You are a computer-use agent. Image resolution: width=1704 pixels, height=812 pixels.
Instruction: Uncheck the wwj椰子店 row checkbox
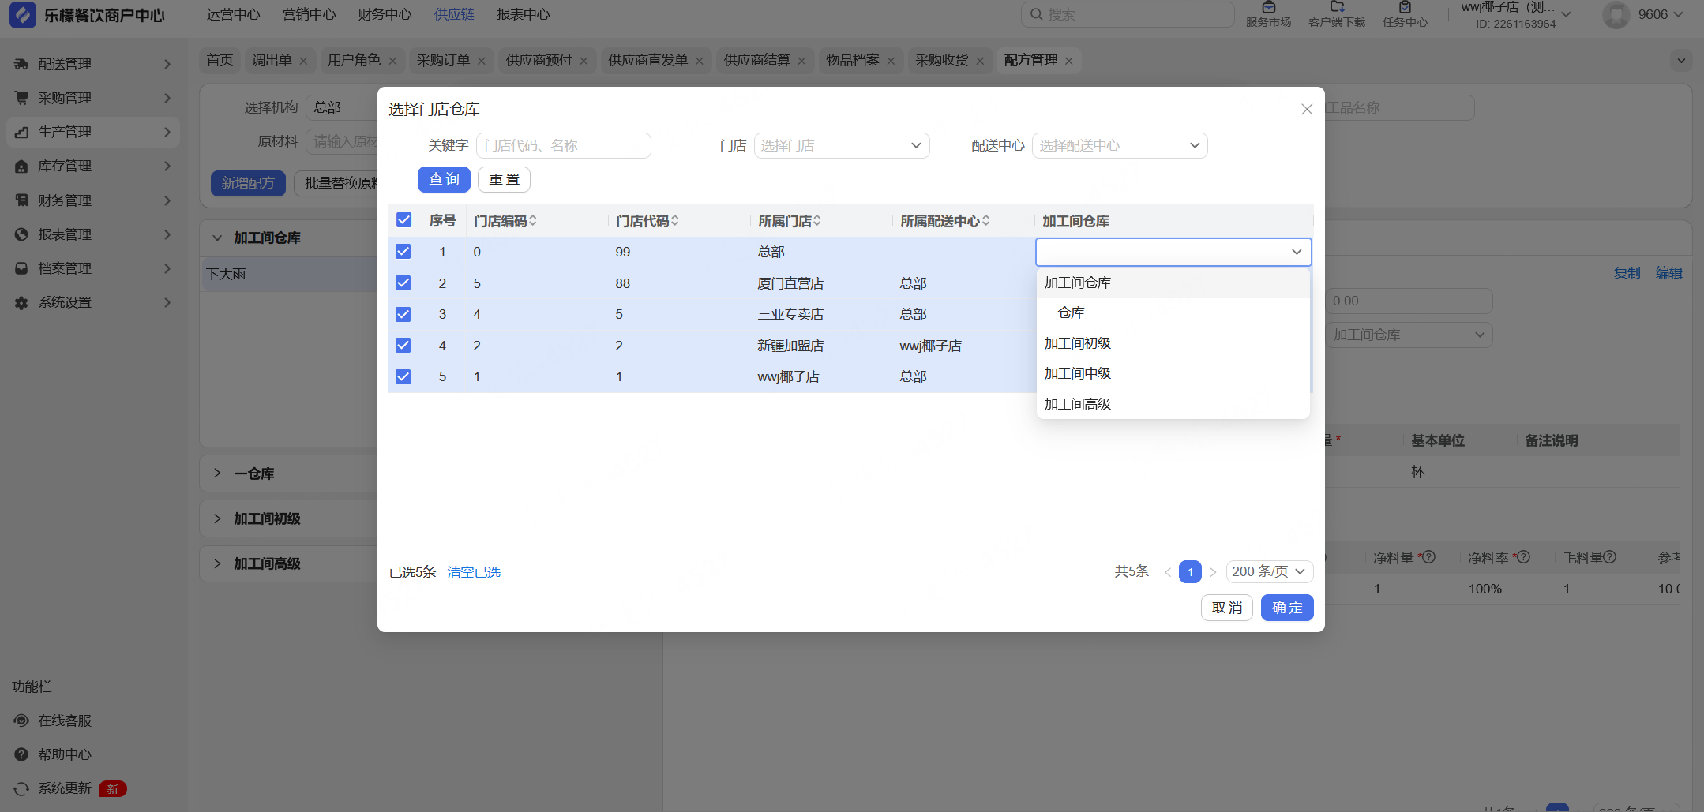tap(403, 376)
